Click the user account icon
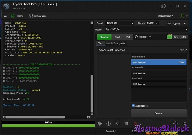Viewport: 192px width, 135px height. tap(182, 16)
